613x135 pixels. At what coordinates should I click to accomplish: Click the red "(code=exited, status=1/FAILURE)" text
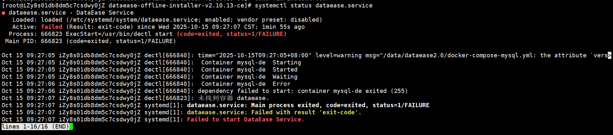click(x=231, y=34)
